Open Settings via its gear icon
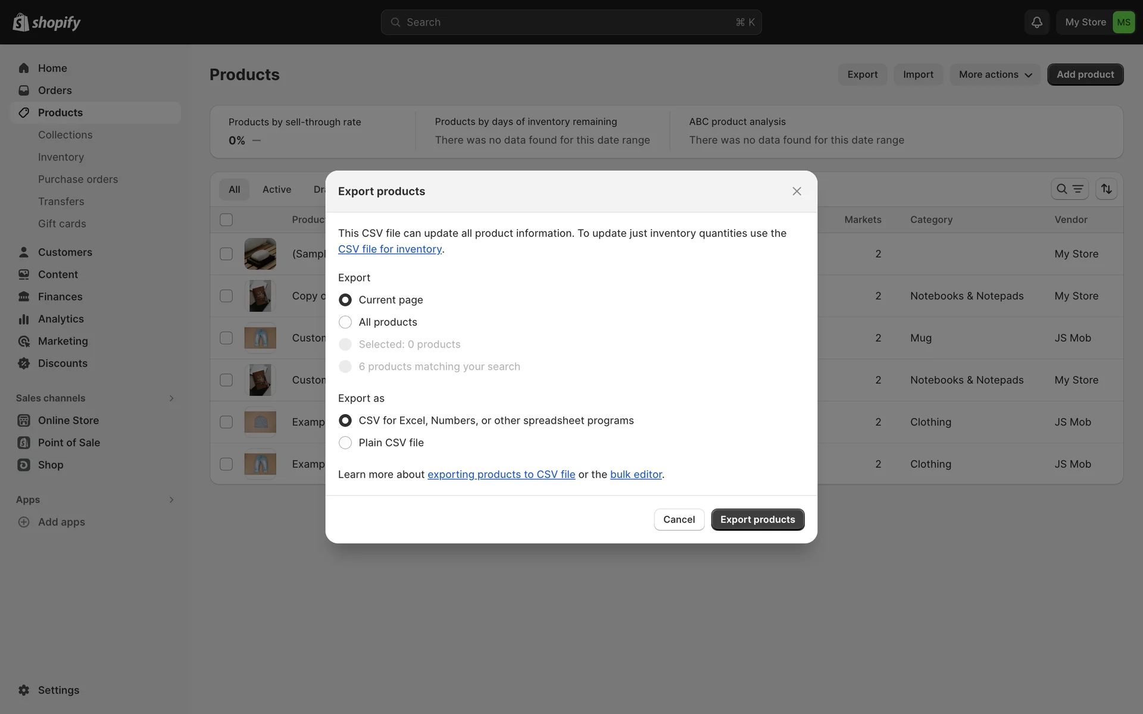 pos(24,690)
